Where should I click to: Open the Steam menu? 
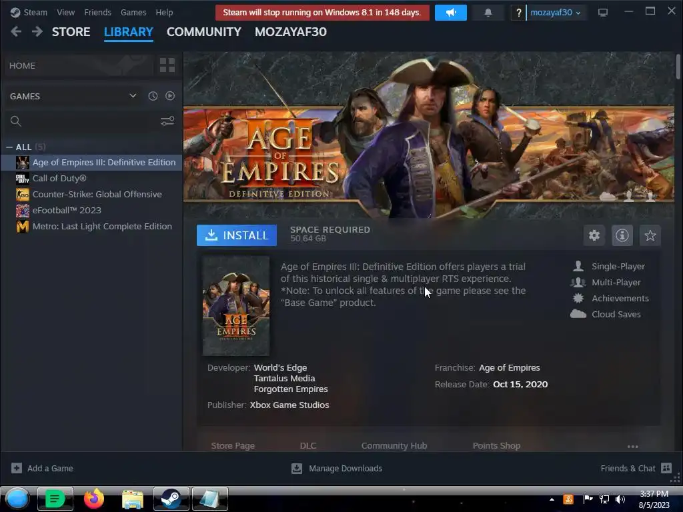tap(29, 12)
